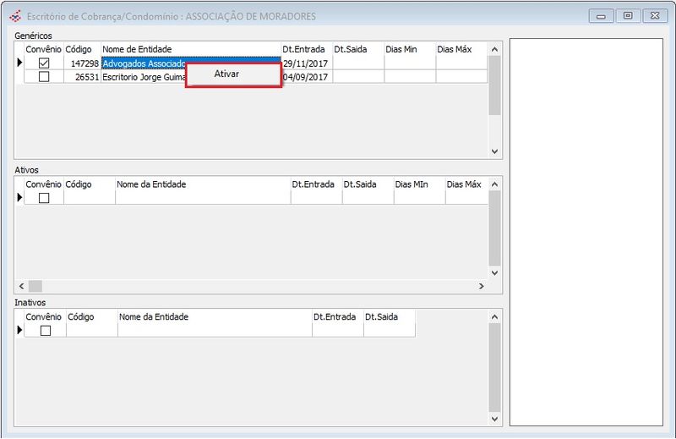Click the row indicator arrow in Ativos grid
Screen dimensions: 676x439
tap(19, 198)
